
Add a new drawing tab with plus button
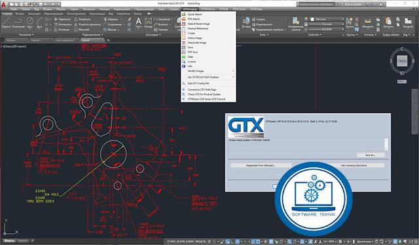[x=108, y=41]
